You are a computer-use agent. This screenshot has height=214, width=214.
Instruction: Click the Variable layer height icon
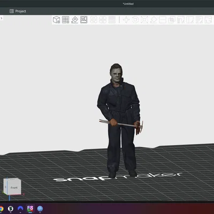[x=112, y=20]
